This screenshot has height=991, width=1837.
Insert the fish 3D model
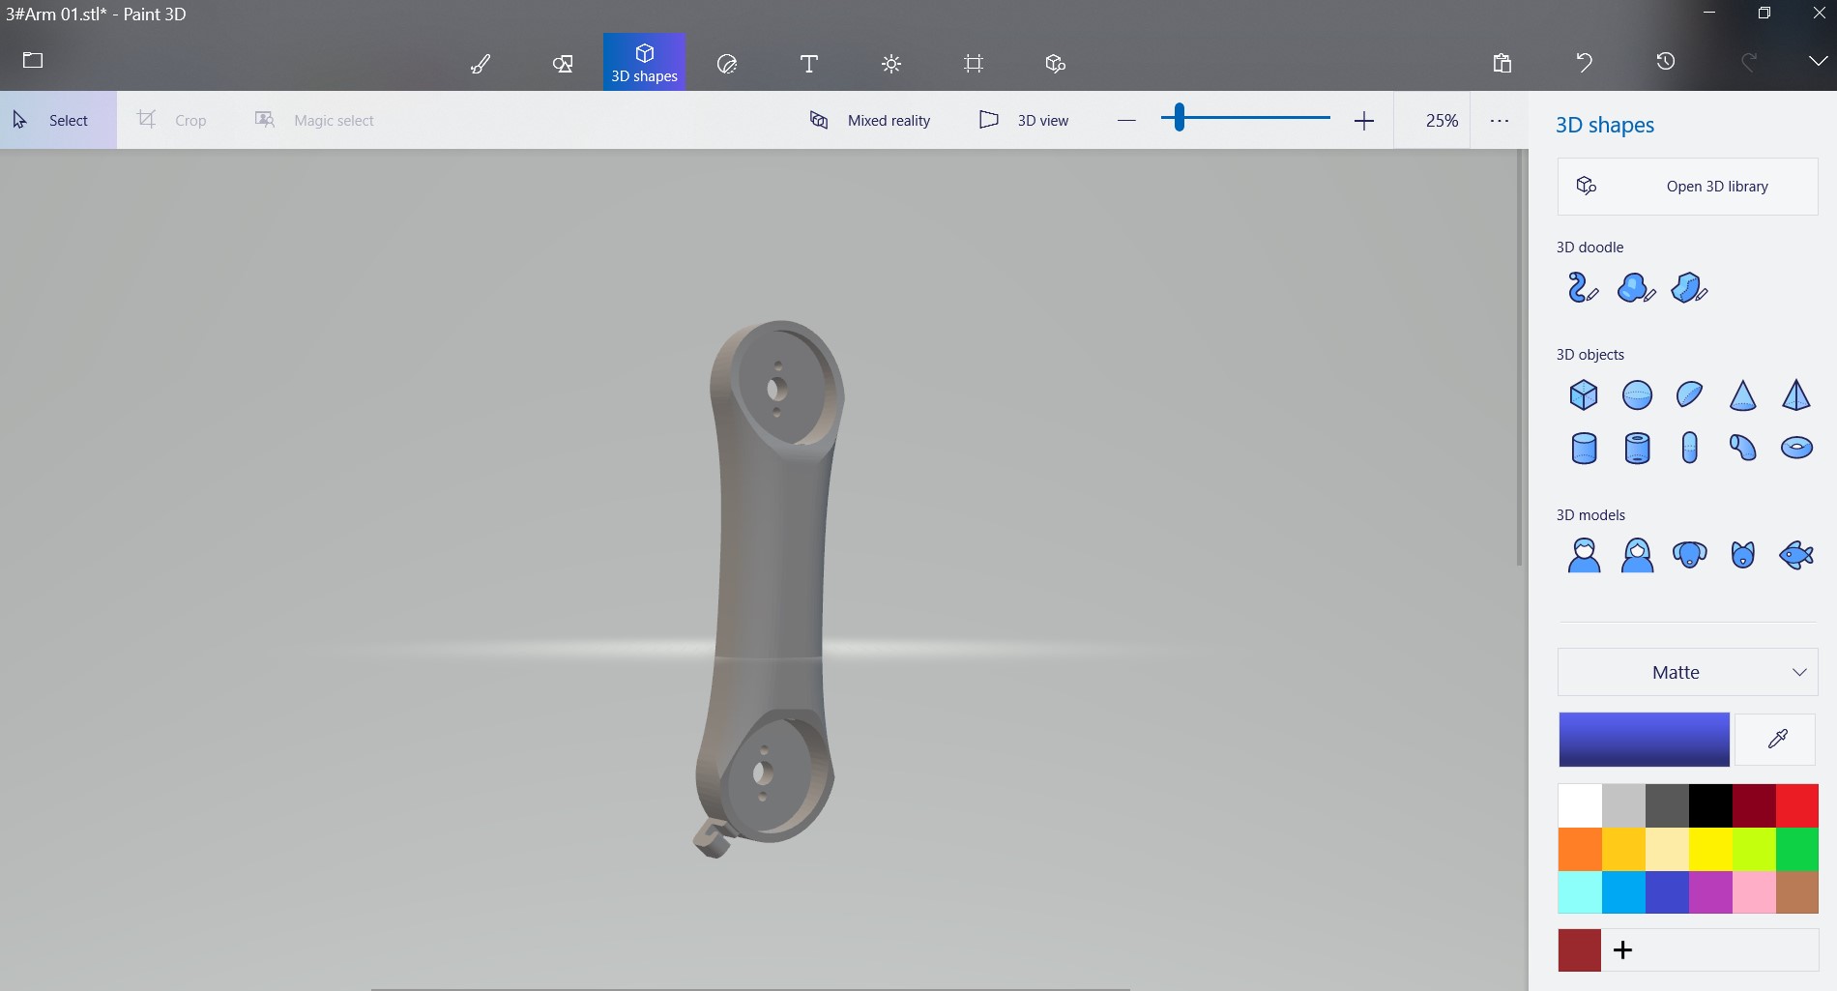pos(1795,554)
